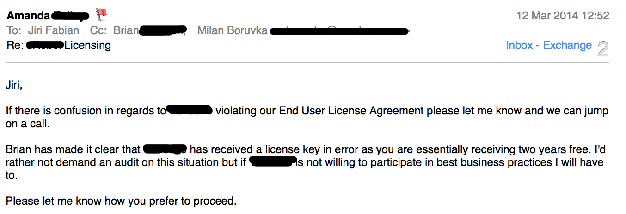
Task: Select Cc recipient Brian
Action: coord(126,30)
